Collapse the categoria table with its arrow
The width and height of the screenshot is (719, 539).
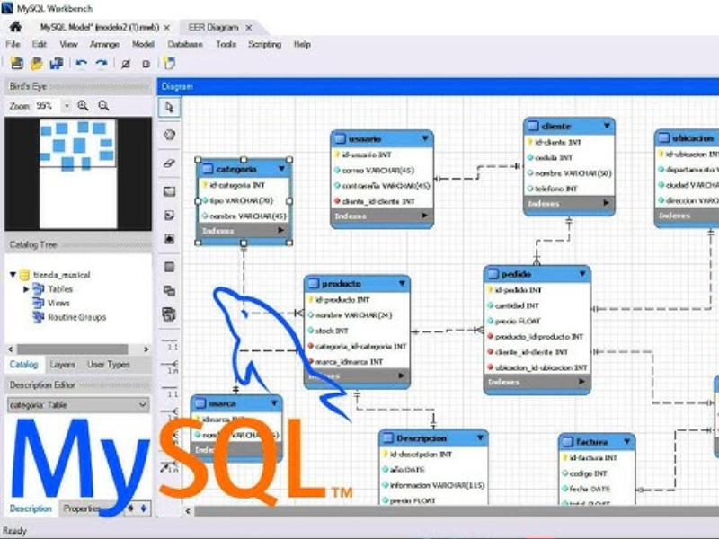coord(281,169)
